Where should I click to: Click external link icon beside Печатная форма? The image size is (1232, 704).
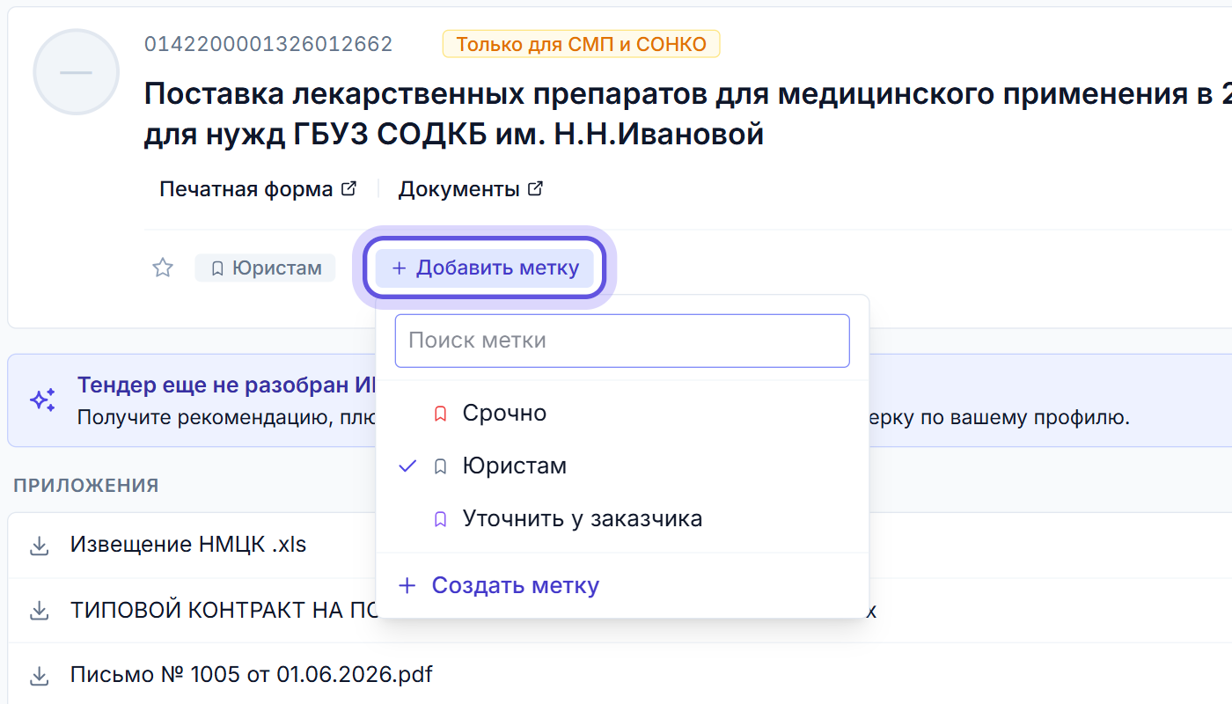pos(348,188)
